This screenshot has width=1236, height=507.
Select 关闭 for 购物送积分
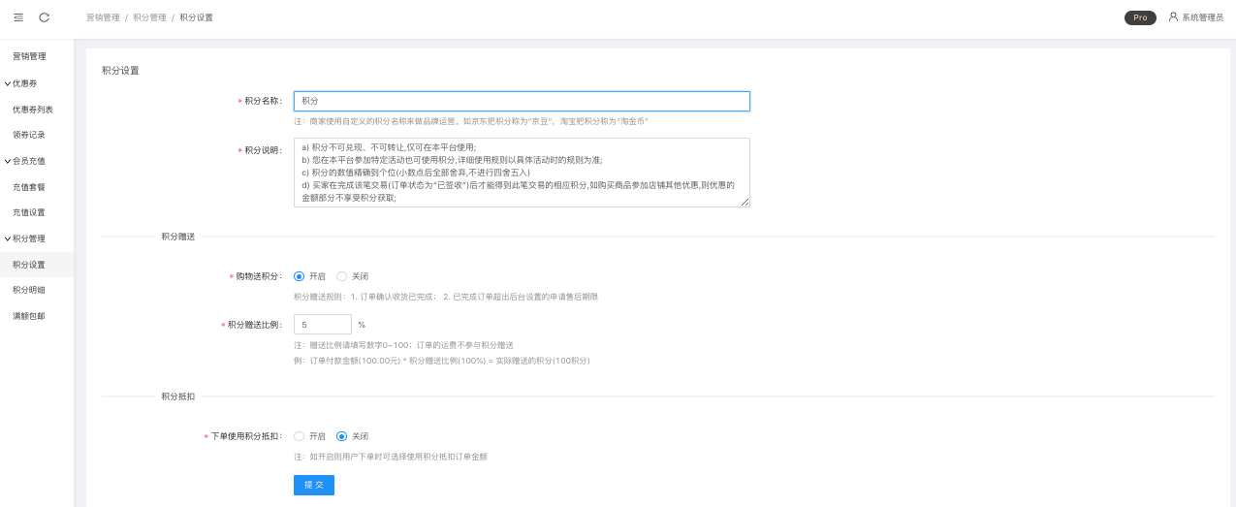point(342,276)
